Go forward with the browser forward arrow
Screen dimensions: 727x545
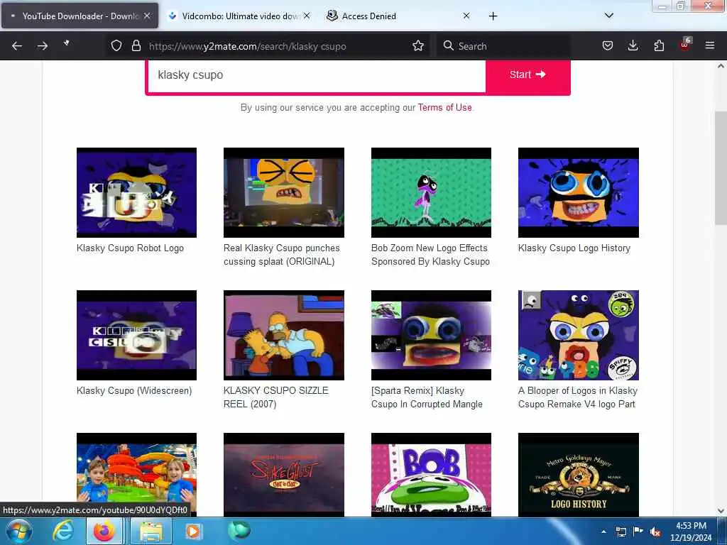coord(43,46)
